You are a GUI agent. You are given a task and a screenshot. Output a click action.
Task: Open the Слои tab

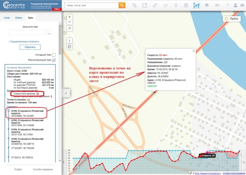click(7, 18)
